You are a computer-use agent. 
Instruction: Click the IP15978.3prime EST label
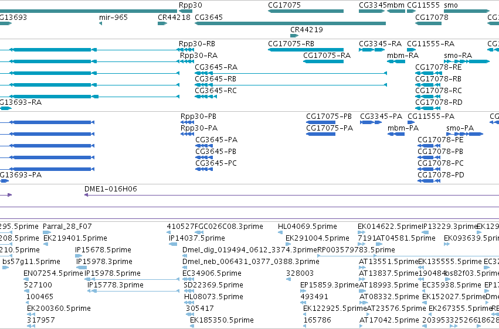104,262
